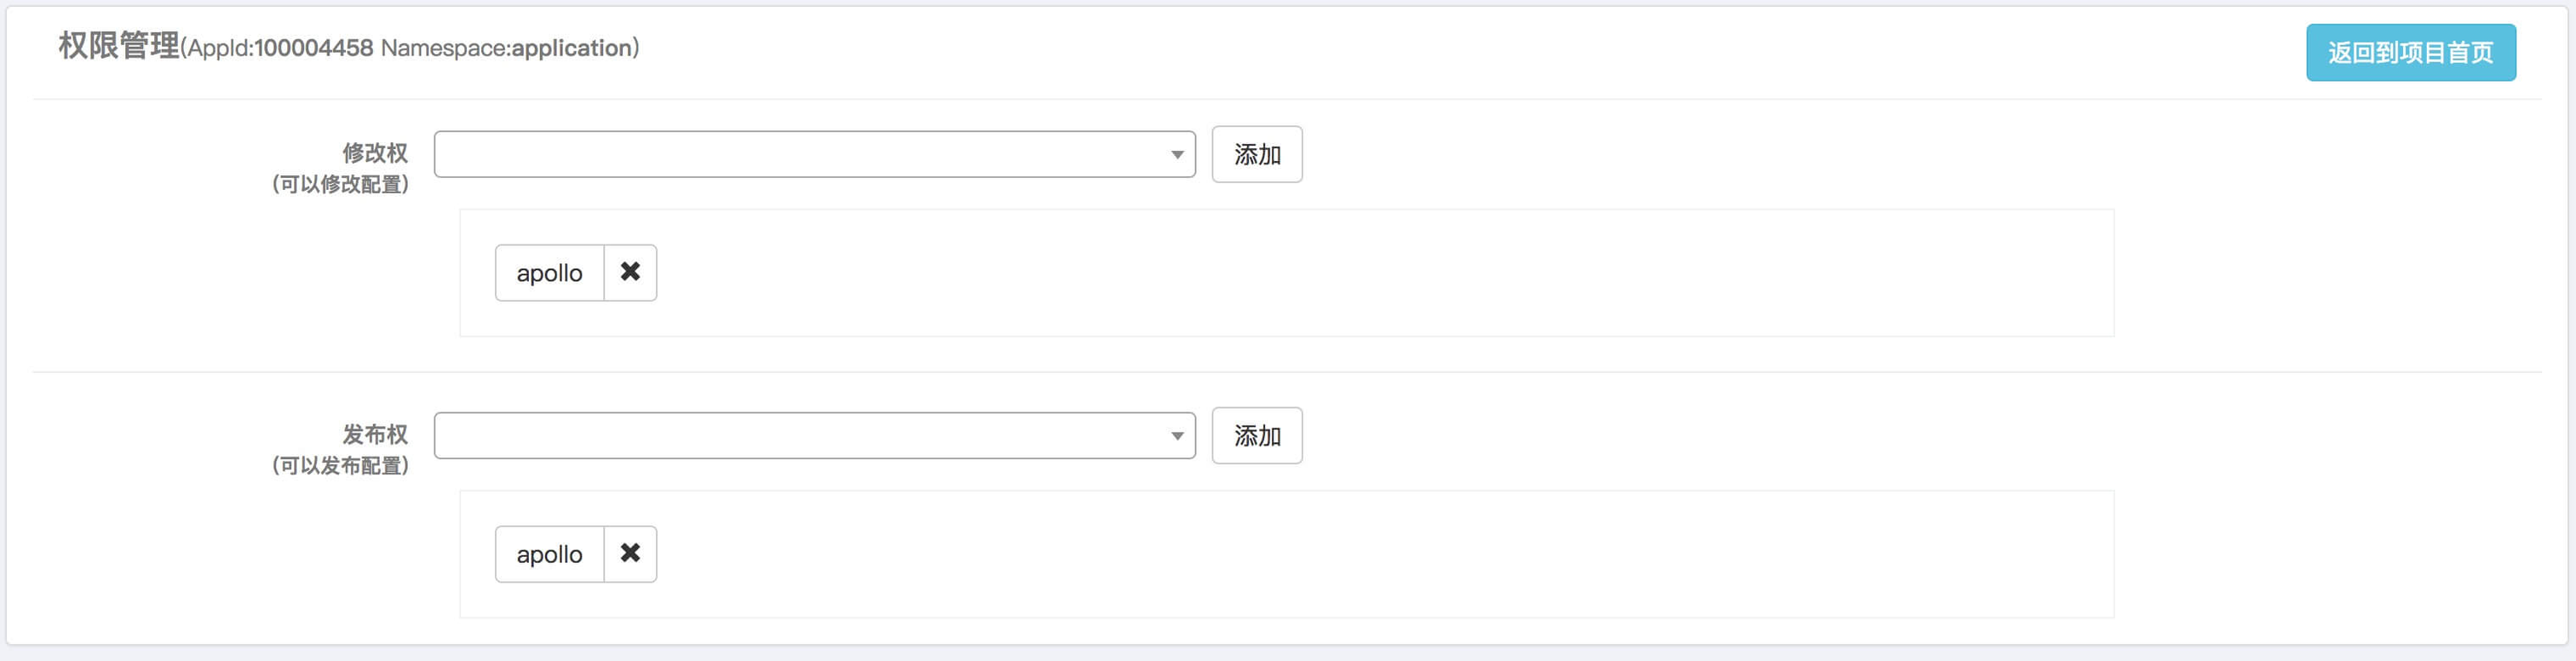
Task: Select the apollo tag under 发布权
Action: 549,553
